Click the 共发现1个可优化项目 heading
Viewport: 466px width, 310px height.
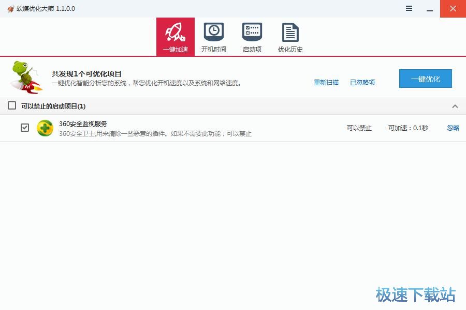(x=86, y=74)
